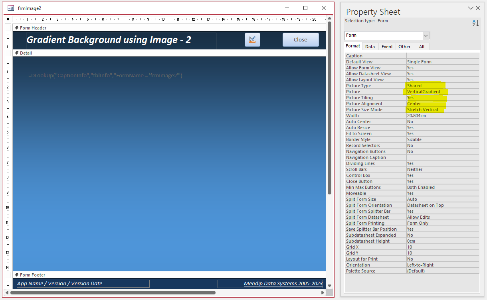Click the alphabetical sort A-Z icon
Image resolution: width=487 pixels, height=300 pixels.
click(x=475, y=23)
